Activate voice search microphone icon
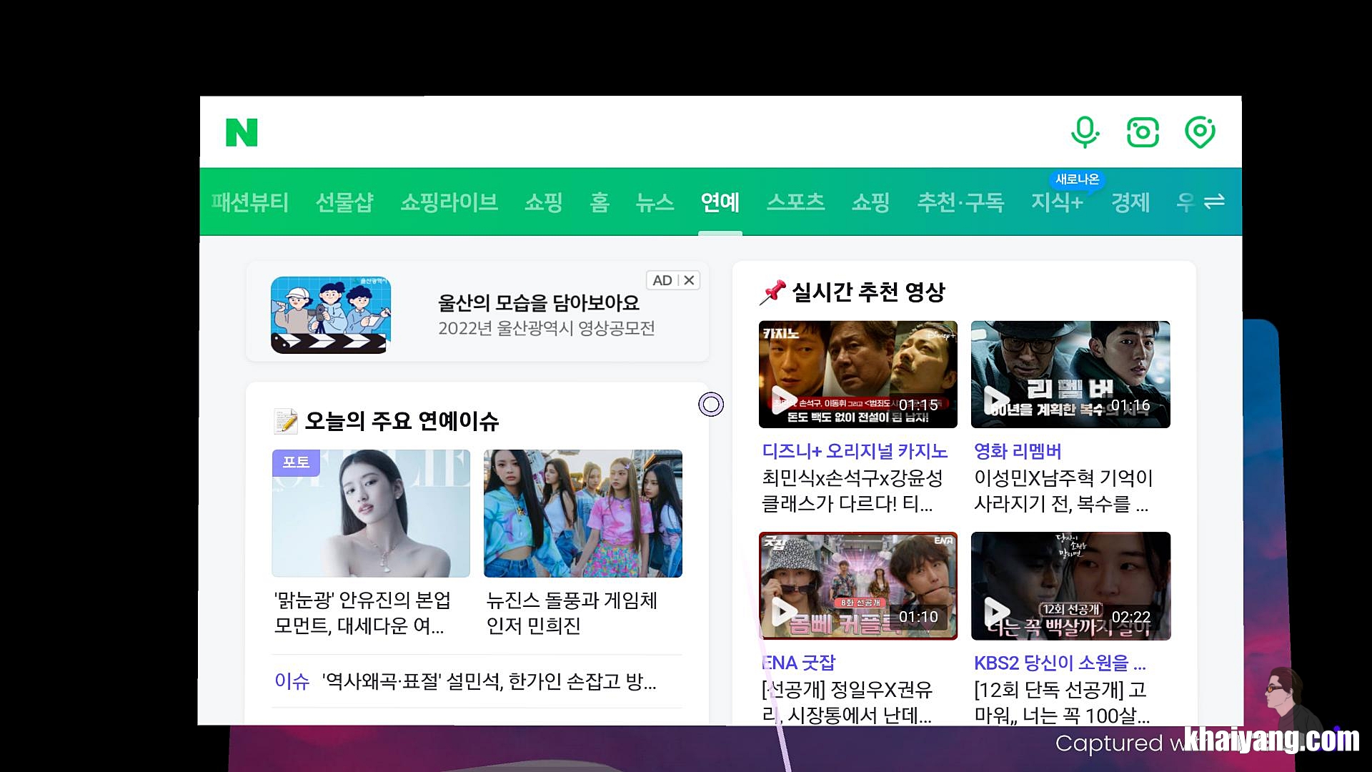The width and height of the screenshot is (1372, 772). 1085,132
